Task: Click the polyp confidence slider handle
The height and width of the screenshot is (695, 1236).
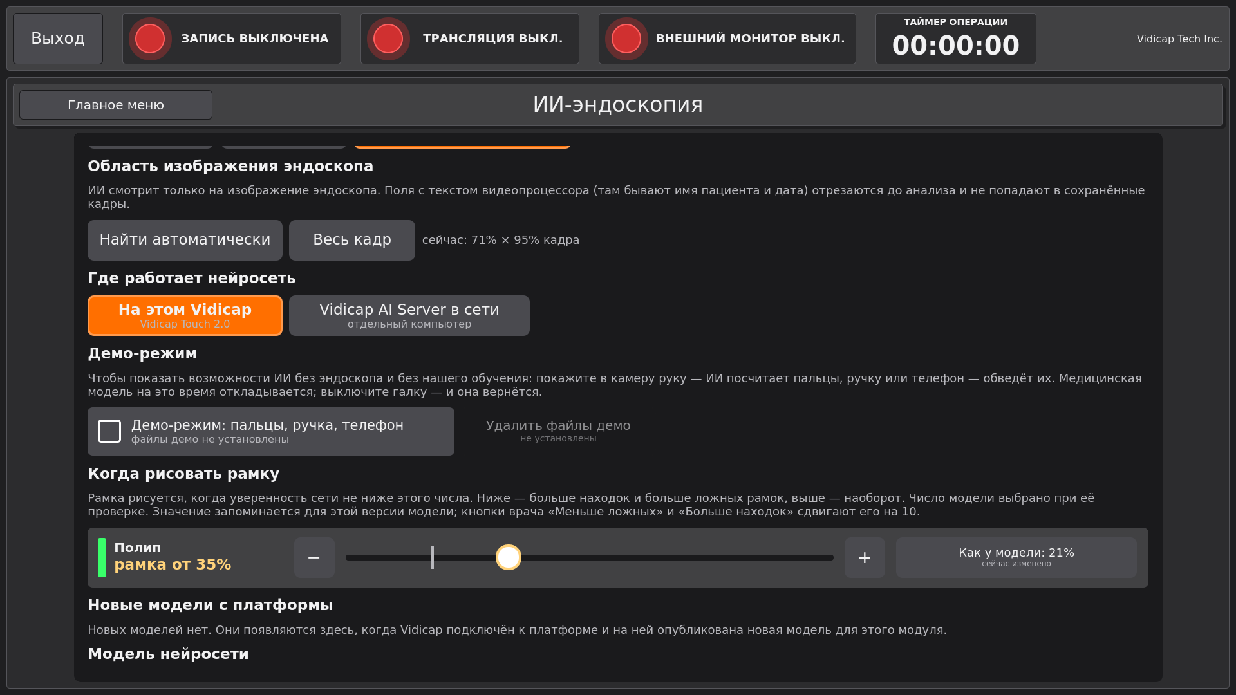Action: 509,557
